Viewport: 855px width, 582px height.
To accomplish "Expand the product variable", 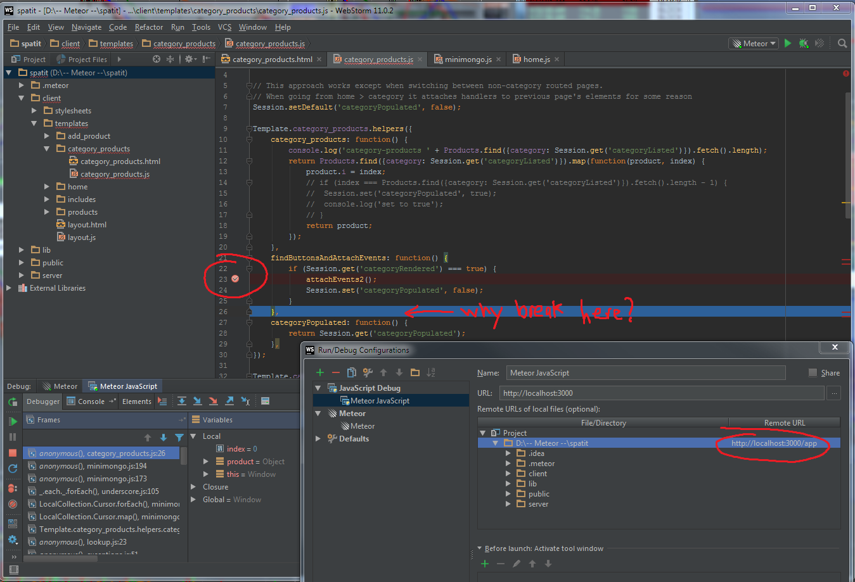I will point(206,462).
